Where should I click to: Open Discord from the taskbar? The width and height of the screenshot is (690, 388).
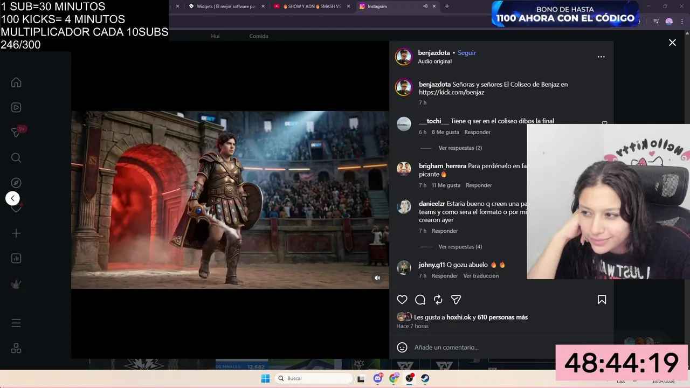[378, 378]
